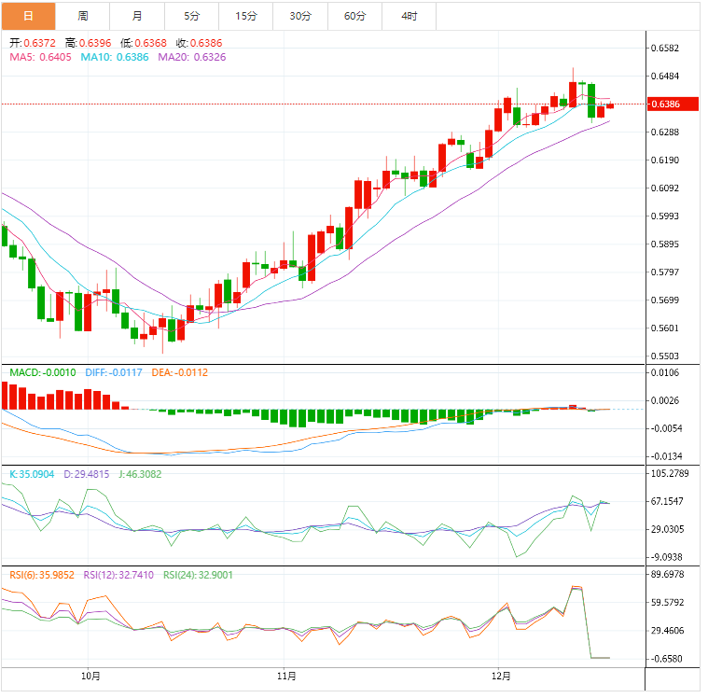The width and height of the screenshot is (708, 698).
Task: Open the 月 monthly chart tab
Action: (x=137, y=16)
